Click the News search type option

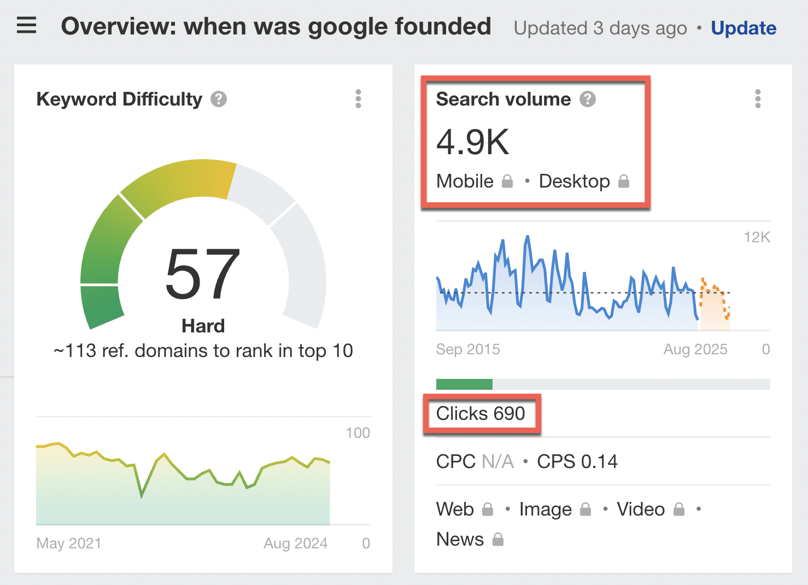pos(460,540)
